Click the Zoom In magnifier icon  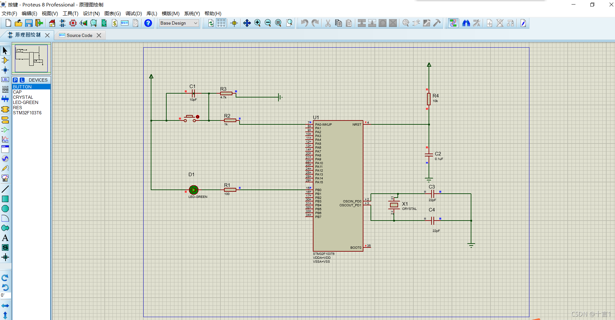(x=257, y=23)
